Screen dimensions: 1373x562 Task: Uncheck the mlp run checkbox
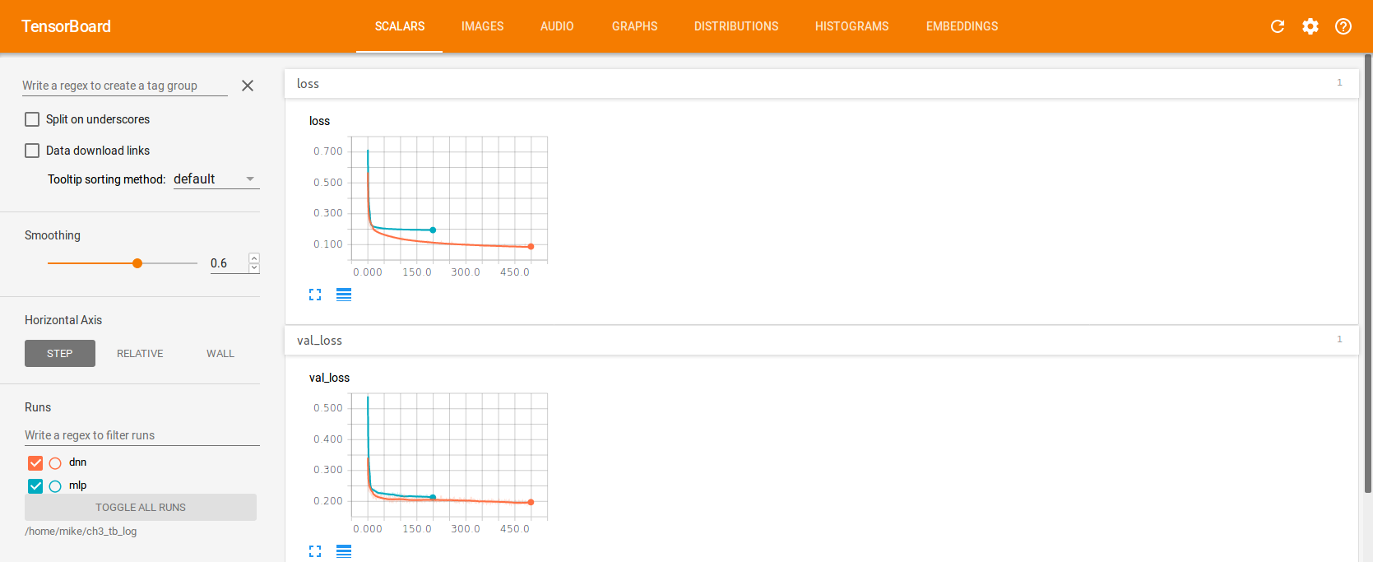coord(35,486)
